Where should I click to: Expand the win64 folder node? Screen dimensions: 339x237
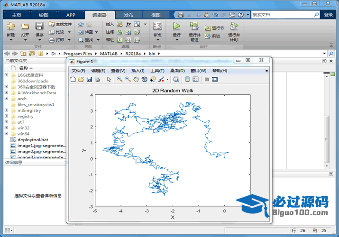pos(6,134)
